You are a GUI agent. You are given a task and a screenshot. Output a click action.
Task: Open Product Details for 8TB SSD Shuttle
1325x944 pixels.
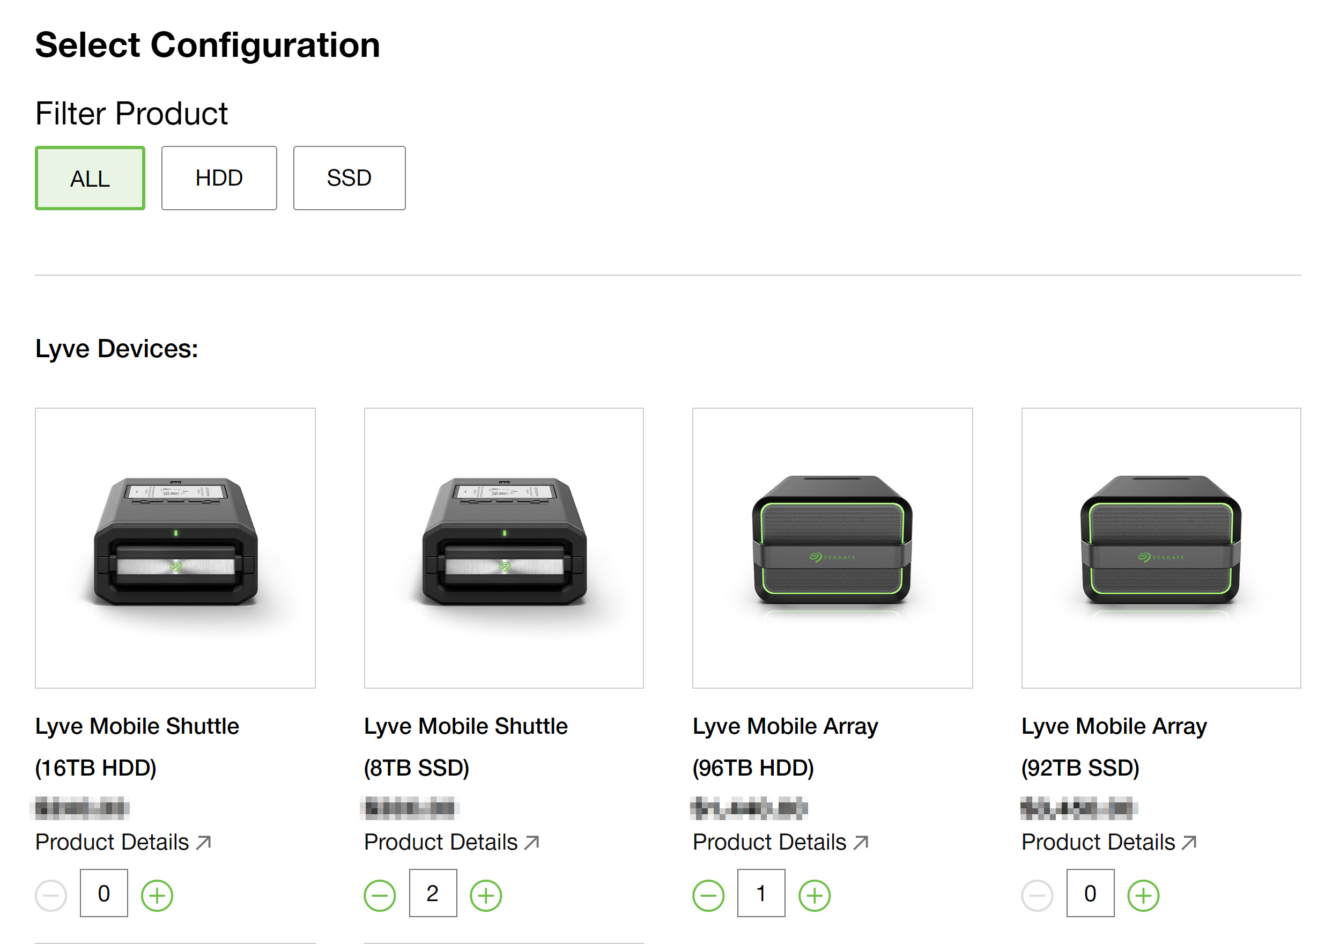coord(451,842)
